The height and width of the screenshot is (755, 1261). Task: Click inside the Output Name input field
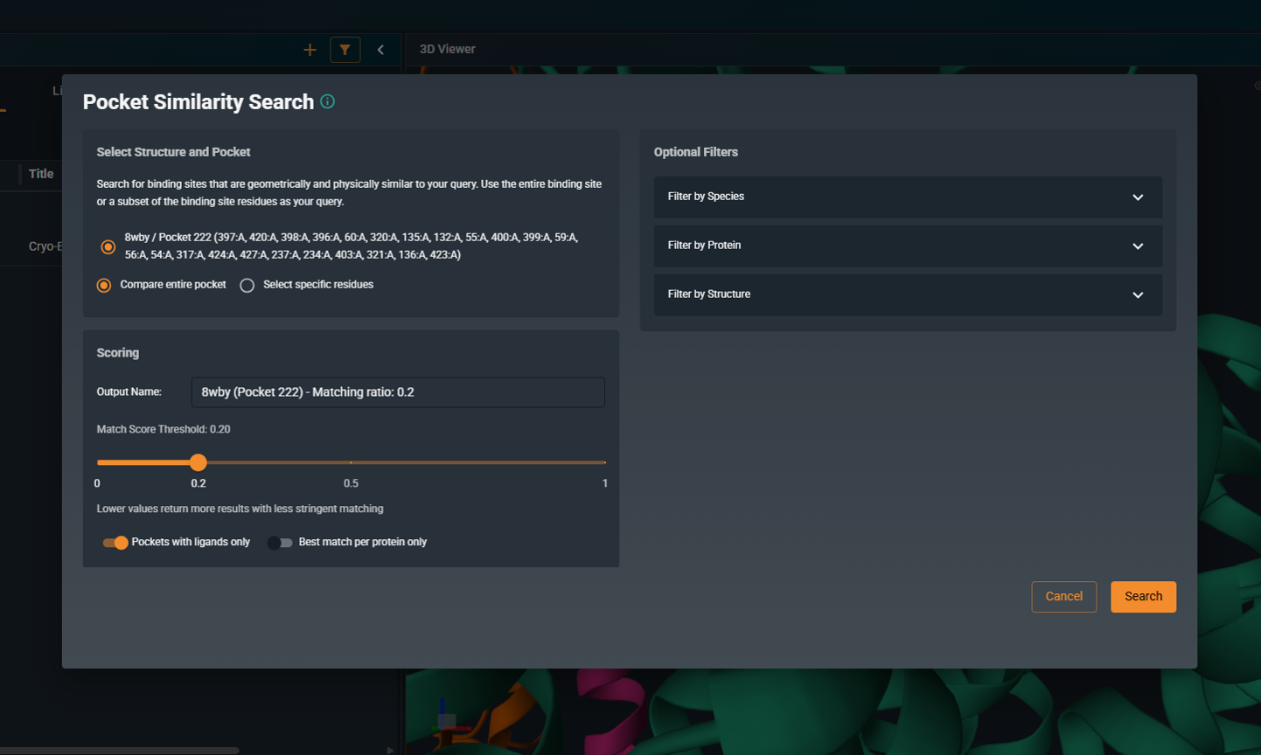tap(398, 392)
